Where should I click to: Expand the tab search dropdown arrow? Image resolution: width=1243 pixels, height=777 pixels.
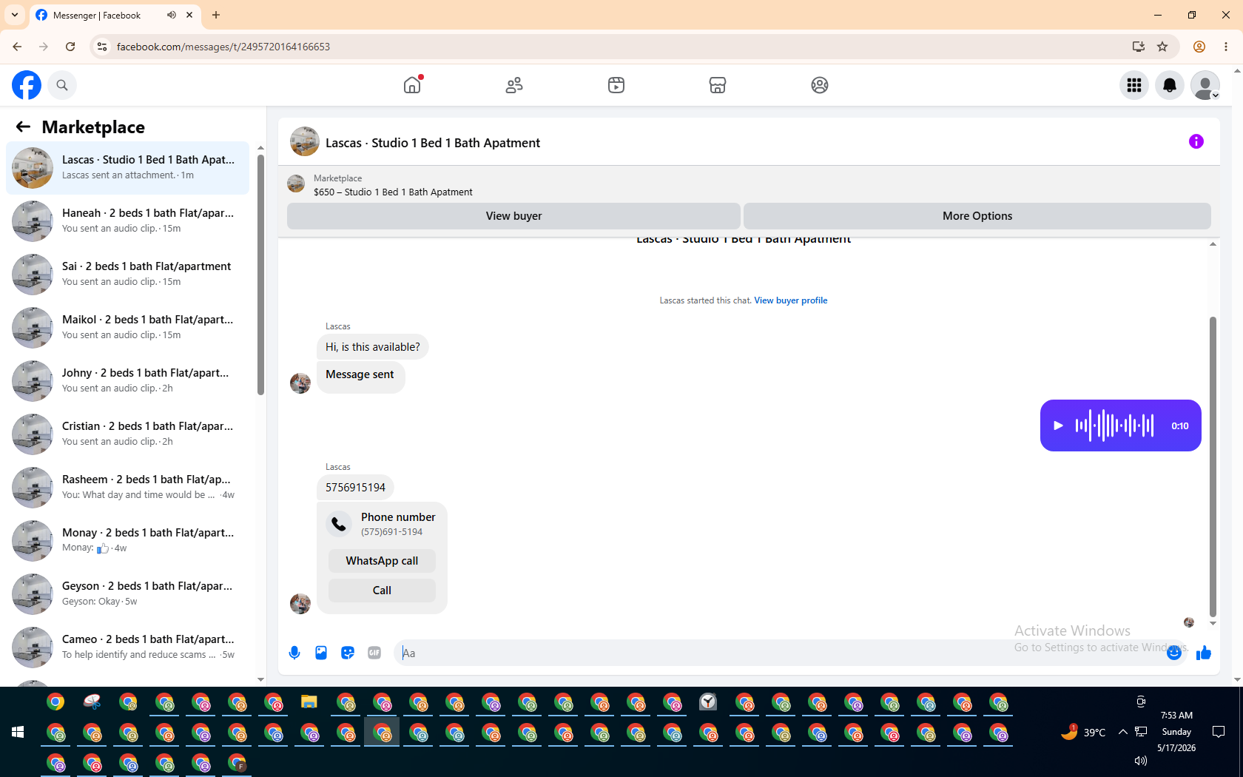click(x=15, y=15)
